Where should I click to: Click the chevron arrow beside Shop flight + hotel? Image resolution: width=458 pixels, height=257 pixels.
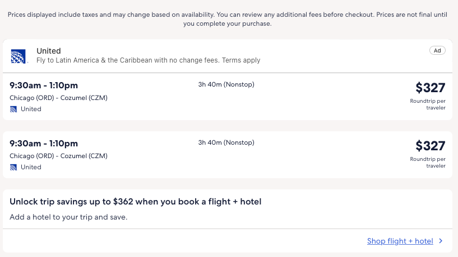coord(441,241)
